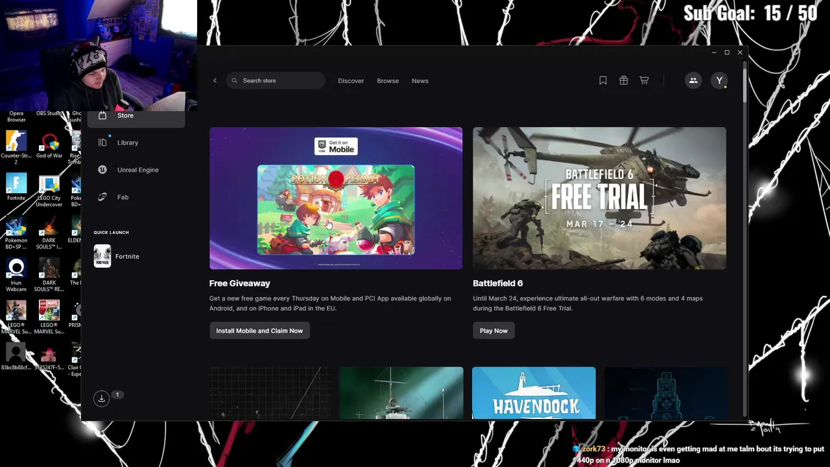Screen dimensions: 830x467
Task: Open the Free Giveaway title link
Action: (x=239, y=283)
